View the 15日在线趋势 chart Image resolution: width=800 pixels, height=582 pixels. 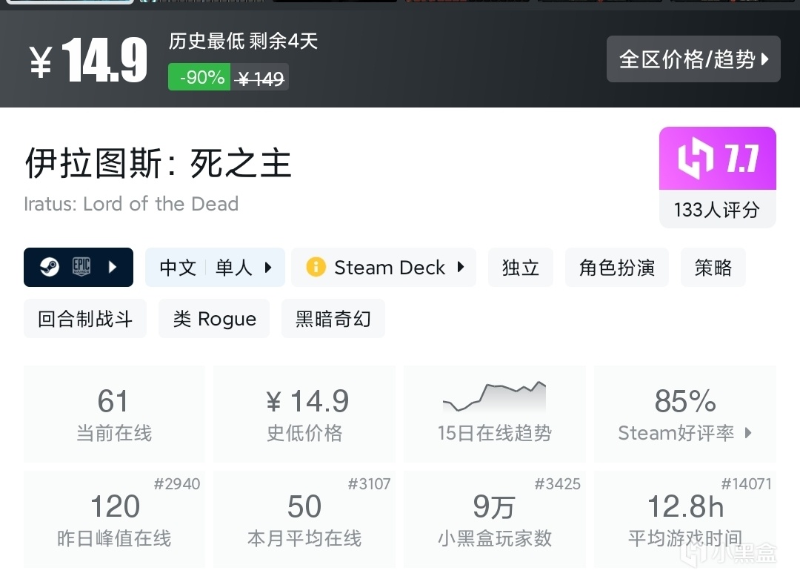pyautogui.click(x=494, y=414)
